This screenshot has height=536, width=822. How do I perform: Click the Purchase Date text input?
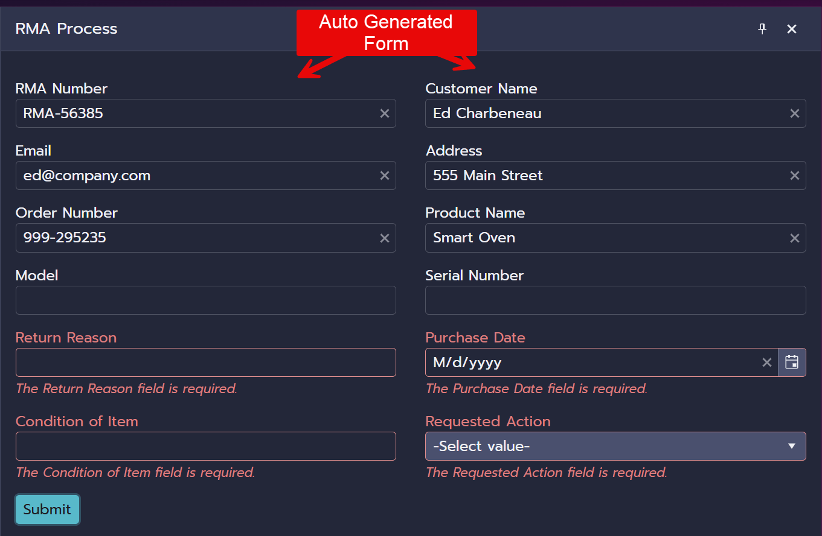coord(592,362)
